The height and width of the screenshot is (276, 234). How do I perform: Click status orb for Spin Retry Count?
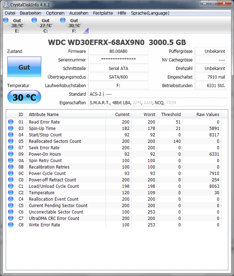pos(11,160)
